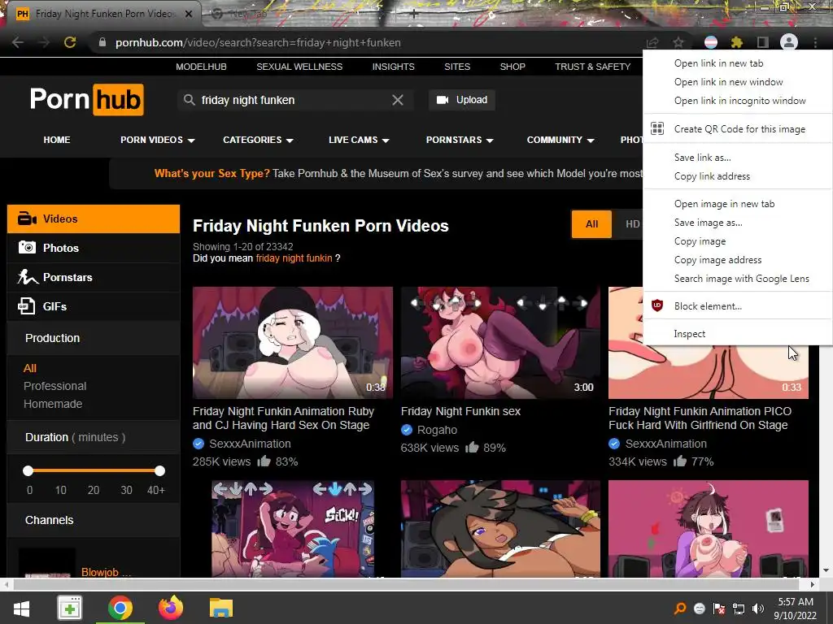Choose Open link in new window
This screenshot has width=833, height=624.
pos(737,82)
